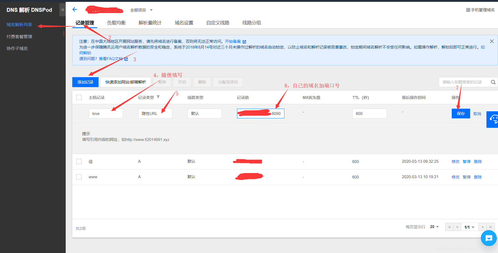Click 暂停 for the www record
The height and width of the screenshot is (253, 498).
[466, 177]
